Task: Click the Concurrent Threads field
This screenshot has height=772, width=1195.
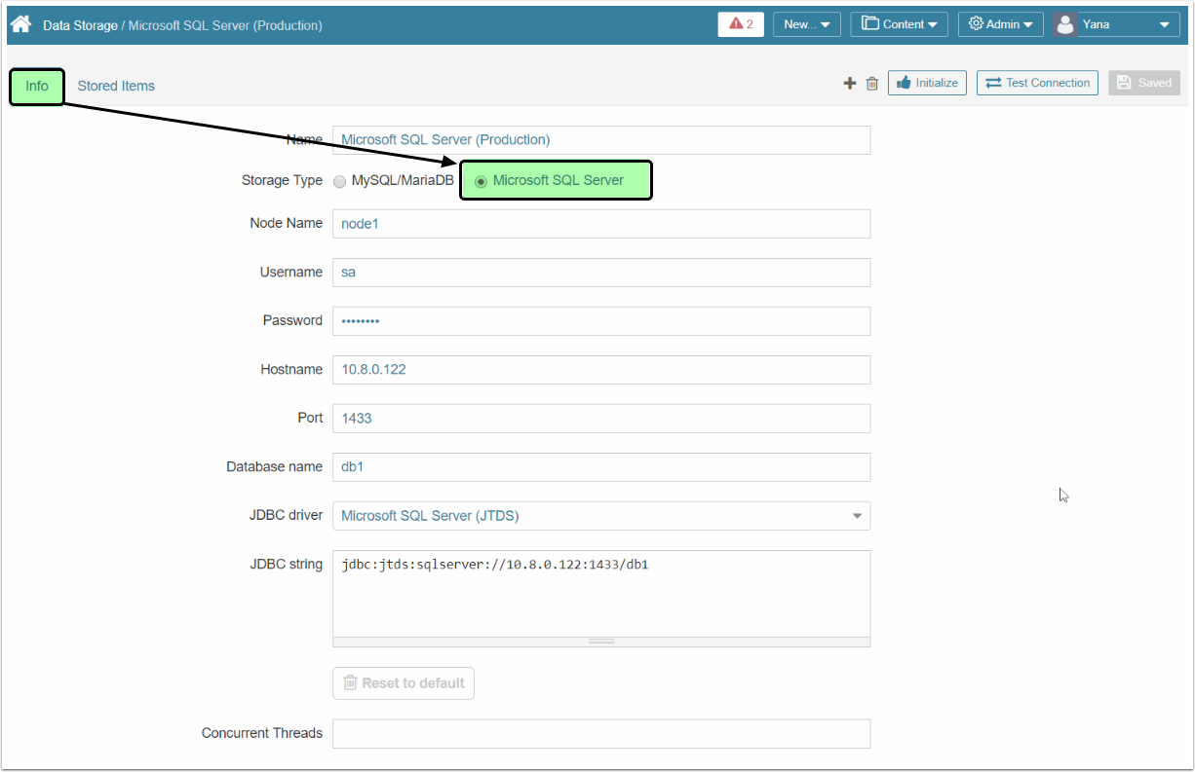Action: [601, 734]
